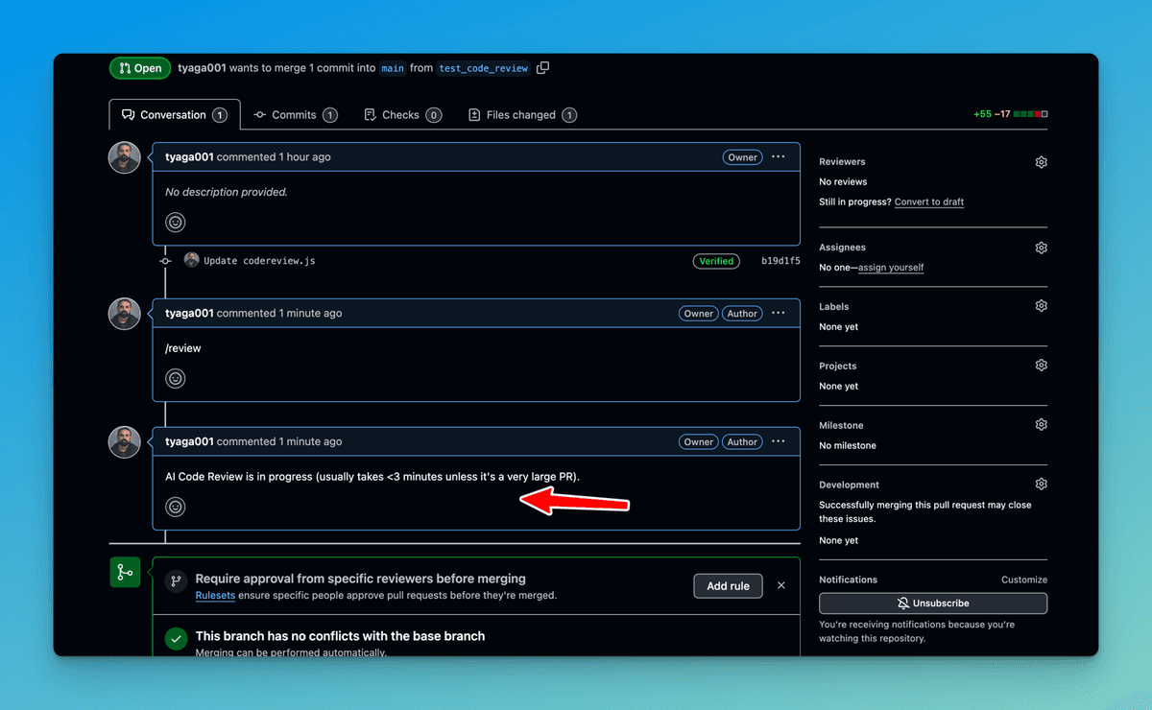
Task: Open the Projects gear settings
Action: click(1041, 366)
